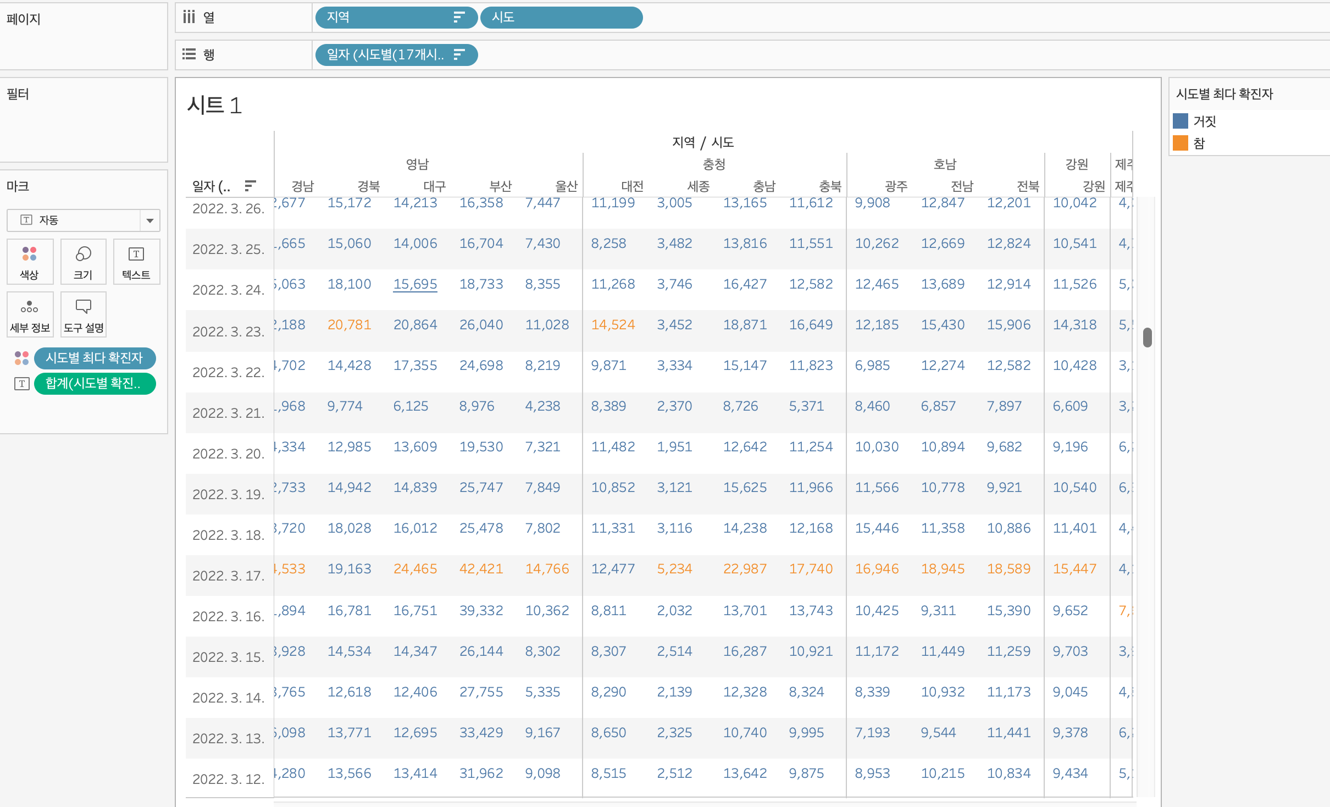Click the 39,332 value for 3. 16.
1330x807 pixels.
coord(481,611)
